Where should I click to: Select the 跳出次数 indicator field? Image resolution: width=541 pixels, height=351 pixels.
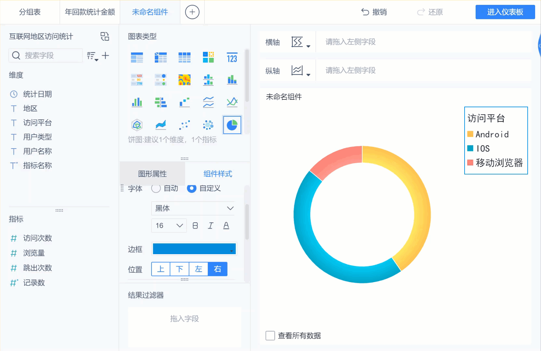[37, 268]
